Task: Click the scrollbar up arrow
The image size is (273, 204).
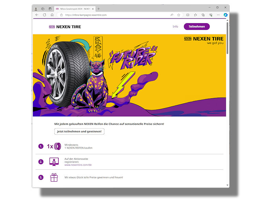Action: coord(227,20)
